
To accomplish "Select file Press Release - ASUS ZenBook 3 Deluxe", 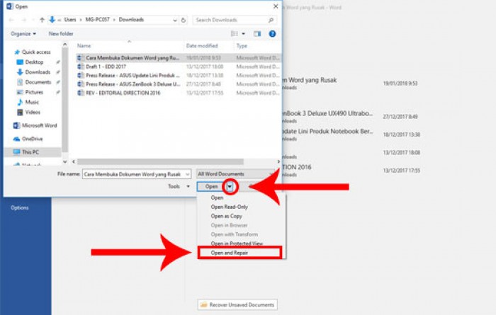I will coord(178,84).
